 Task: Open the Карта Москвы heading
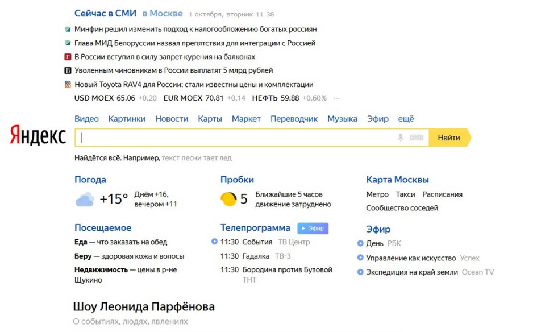click(x=397, y=180)
